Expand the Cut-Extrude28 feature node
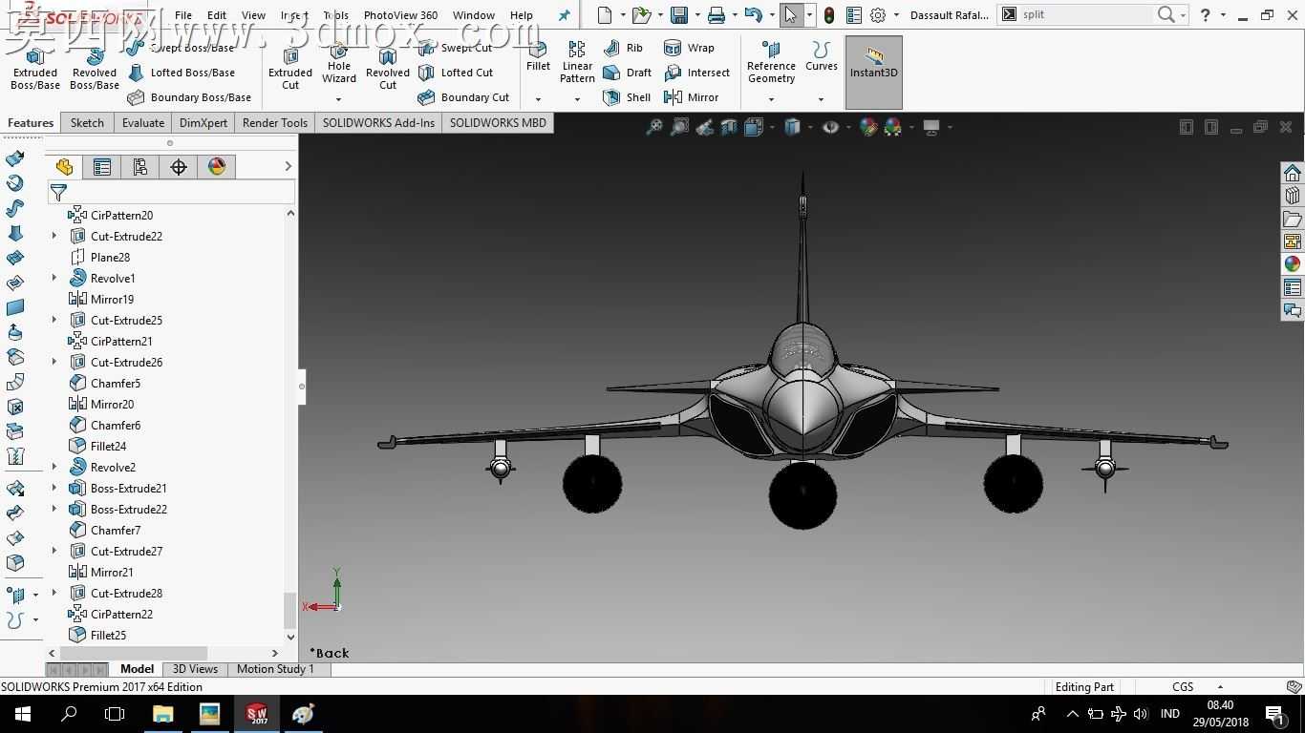 tap(54, 593)
